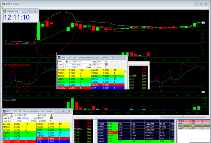Click the green Market Clock window icon
The height and width of the screenshot is (143, 211).
[x=5, y=11]
